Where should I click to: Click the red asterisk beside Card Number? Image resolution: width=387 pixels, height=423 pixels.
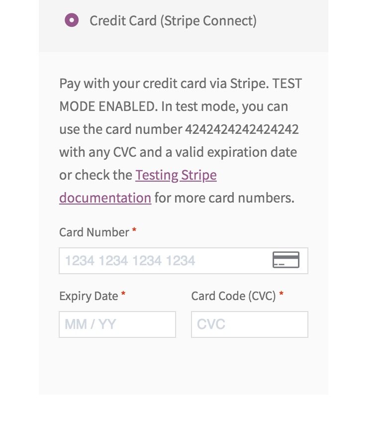[134, 230]
